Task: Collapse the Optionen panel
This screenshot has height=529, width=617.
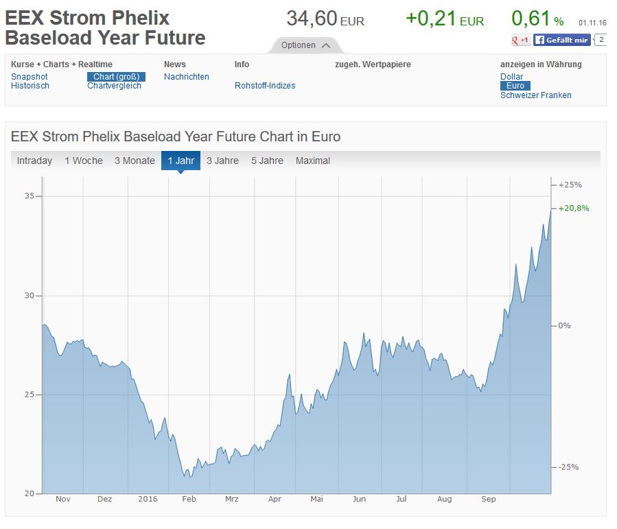Action: click(306, 45)
